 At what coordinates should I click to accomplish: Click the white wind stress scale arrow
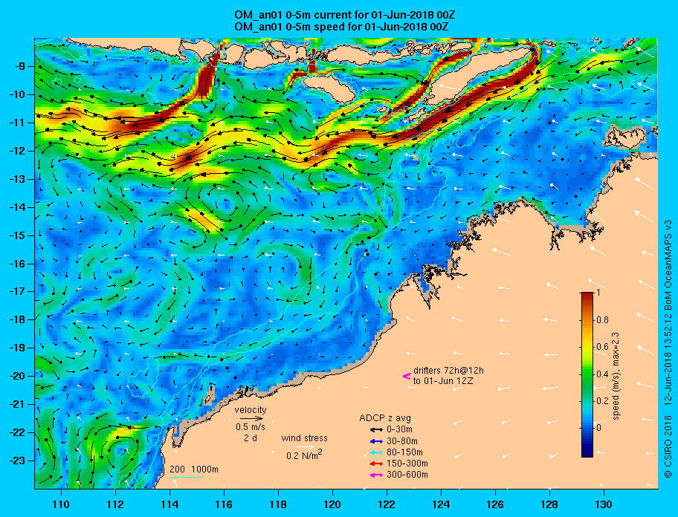(x=306, y=447)
